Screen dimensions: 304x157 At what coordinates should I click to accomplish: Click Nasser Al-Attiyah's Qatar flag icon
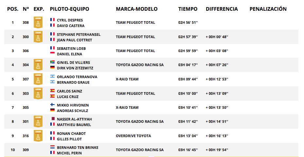pyautogui.click(x=52, y=119)
